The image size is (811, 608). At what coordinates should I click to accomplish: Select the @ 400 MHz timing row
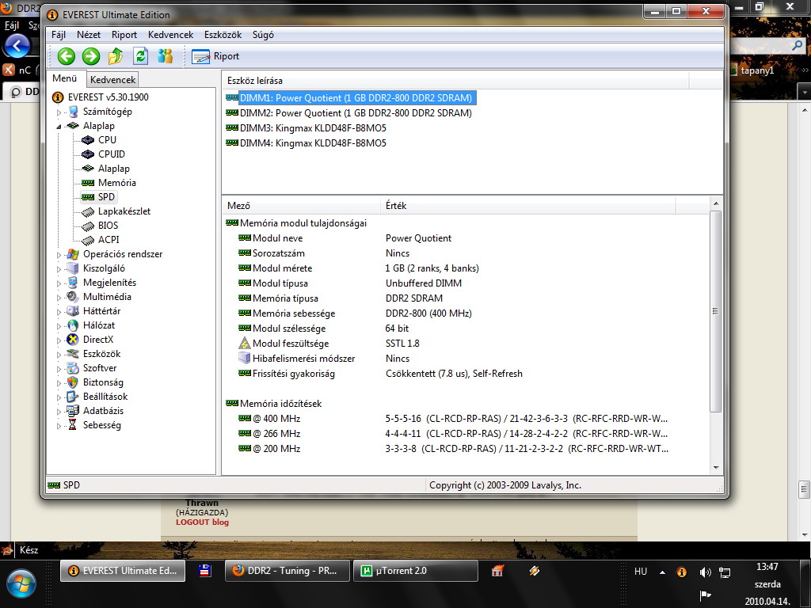click(x=452, y=419)
